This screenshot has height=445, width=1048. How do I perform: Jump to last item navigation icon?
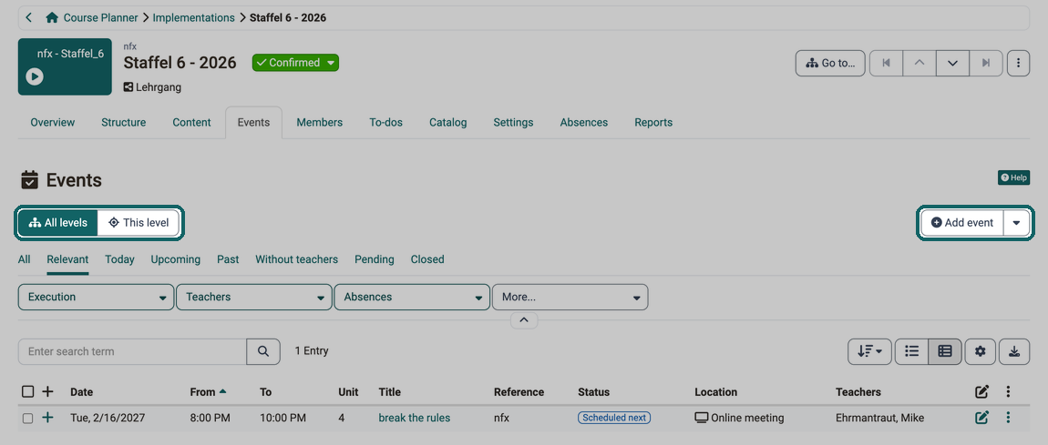(986, 64)
